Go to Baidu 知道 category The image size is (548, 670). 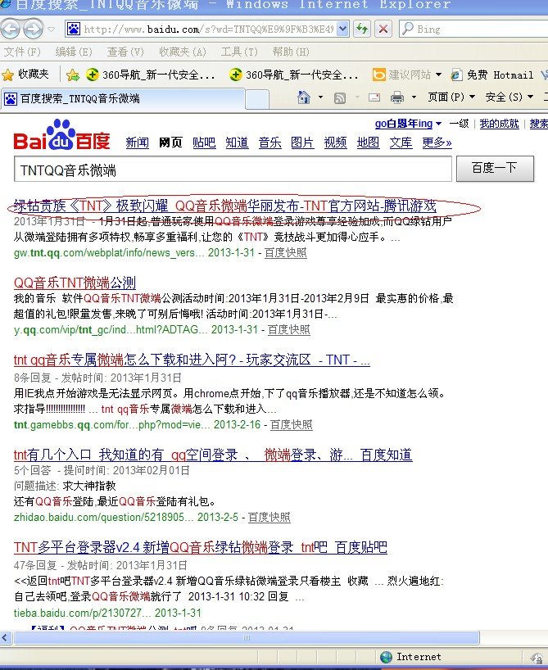[x=237, y=143]
